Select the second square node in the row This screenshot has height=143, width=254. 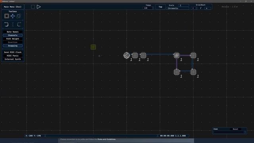pos(143,56)
